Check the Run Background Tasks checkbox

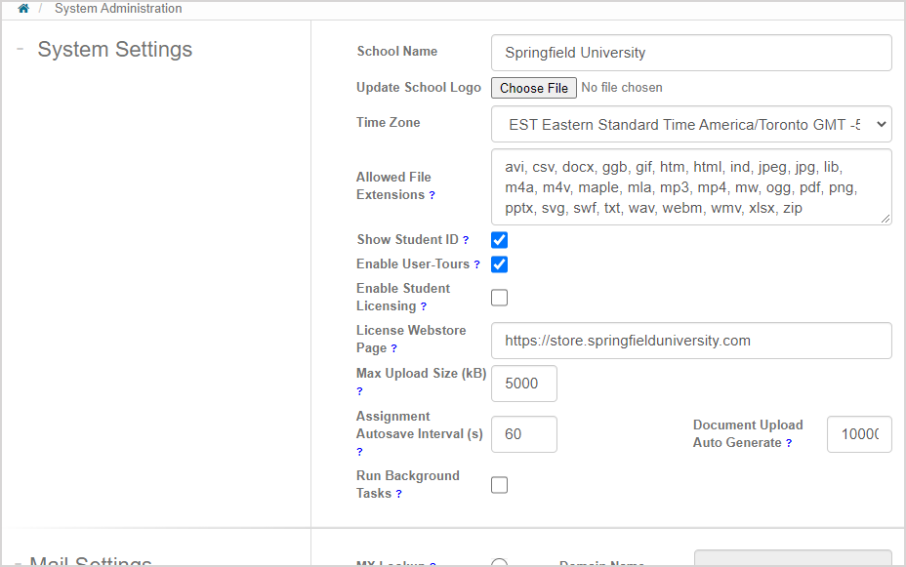point(499,485)
